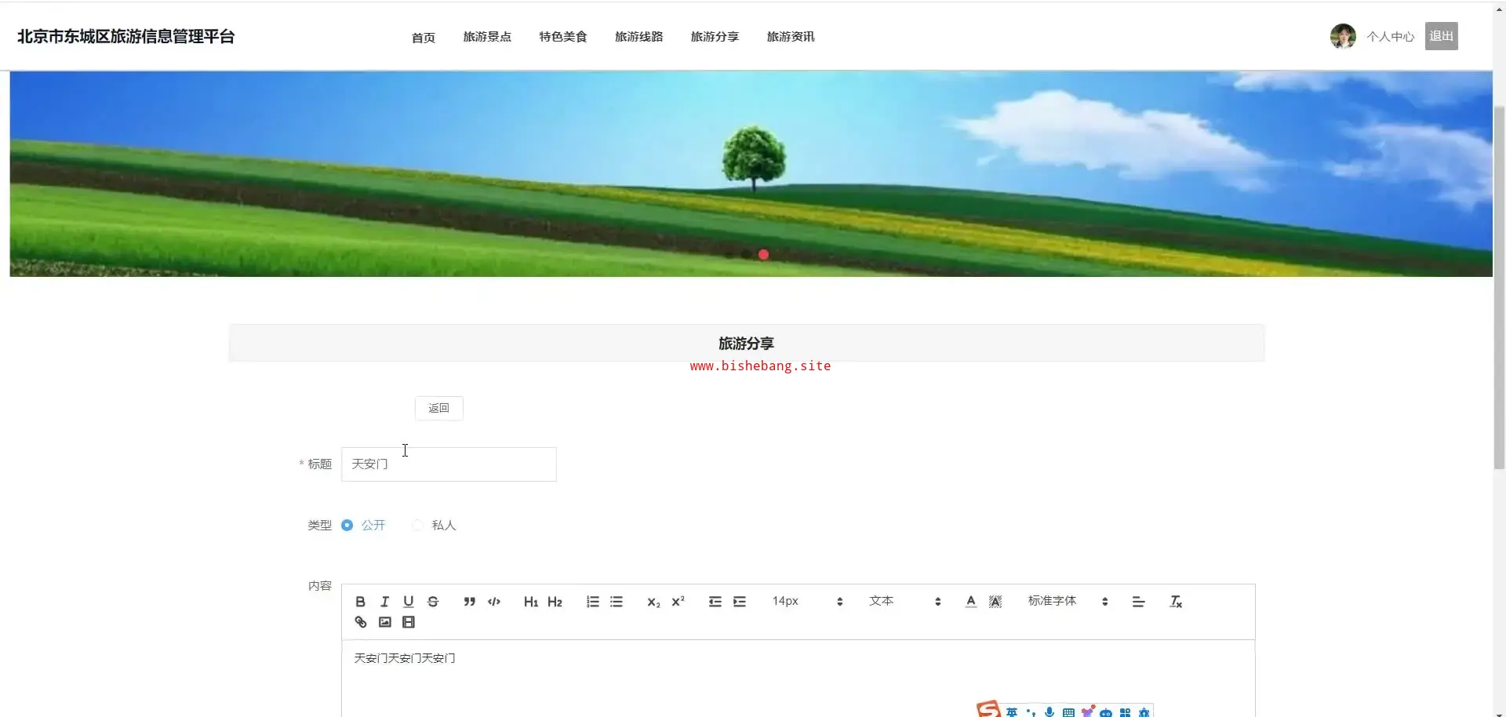Screen dimensions: 1506x717
Task: Click the site title 北京市东城区旅游信息管理平台
Action: (x=126, y=37)
